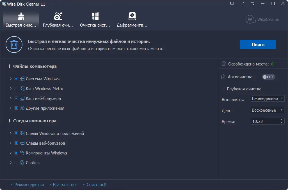The height and width of the screenshot is (190, 288).
Task: Click the Wise Disk Cleaner app icon
Action: pyautogui.click(x=4, y=4)
